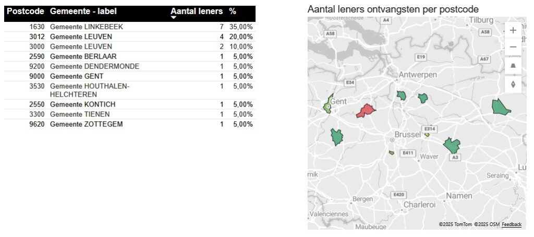534x237 pixels.
Task: Zoom in on the map
Action: click(513, 30)
